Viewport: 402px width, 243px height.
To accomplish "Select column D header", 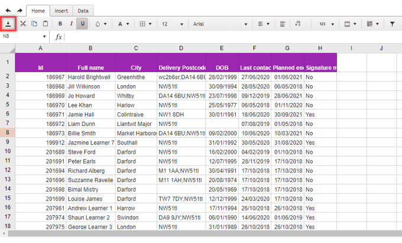I will coord(181,48).
